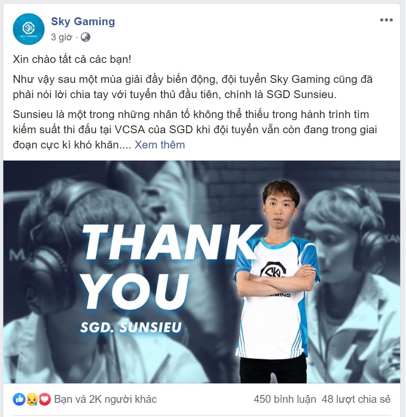
Task: Click the red heart reaction icon
Action: 45,399
